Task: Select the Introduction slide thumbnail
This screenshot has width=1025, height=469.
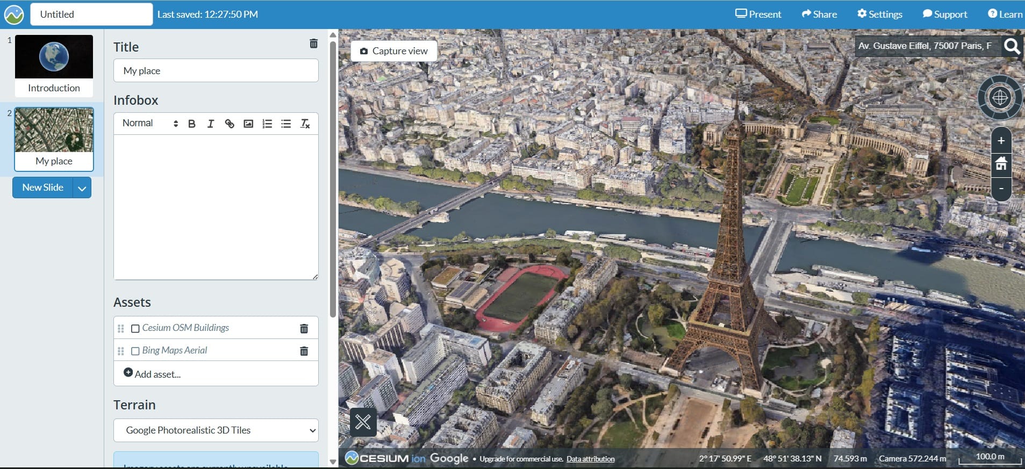Action: tap(54, 64)
